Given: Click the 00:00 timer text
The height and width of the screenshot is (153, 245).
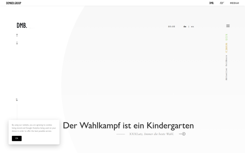Looking at the screenshot, I should [x=171, y=27].
